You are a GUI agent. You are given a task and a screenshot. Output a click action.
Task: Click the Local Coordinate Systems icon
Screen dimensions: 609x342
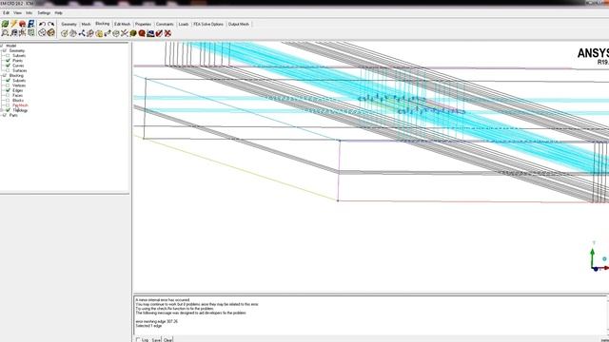(30, 33)
